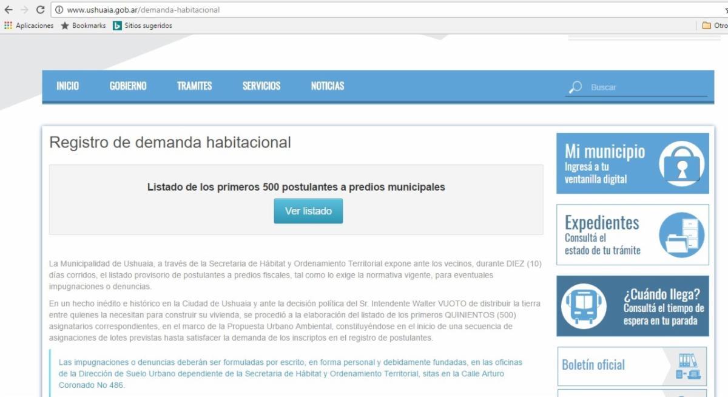Image resolution: width=728 pixels, height=397 pixels.
Task: Open the Aplicaciones apps grid icon
Action: tap(8, 25)
